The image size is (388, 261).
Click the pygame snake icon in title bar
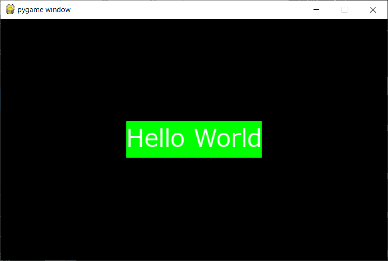click(x=10, y=9)
